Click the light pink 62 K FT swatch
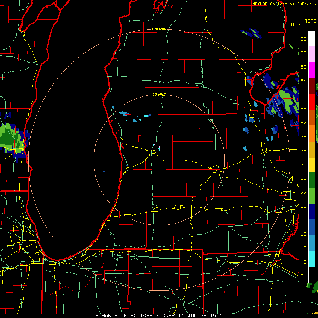The image size is (318, 318). pos(312,54)
